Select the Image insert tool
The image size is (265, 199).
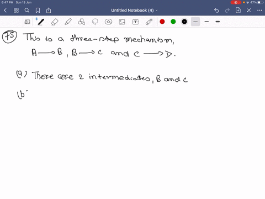[122, 22]
